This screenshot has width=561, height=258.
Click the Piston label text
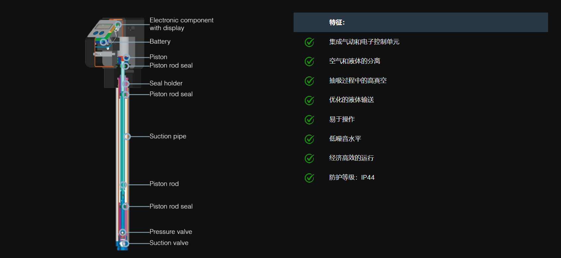point(158,57)
